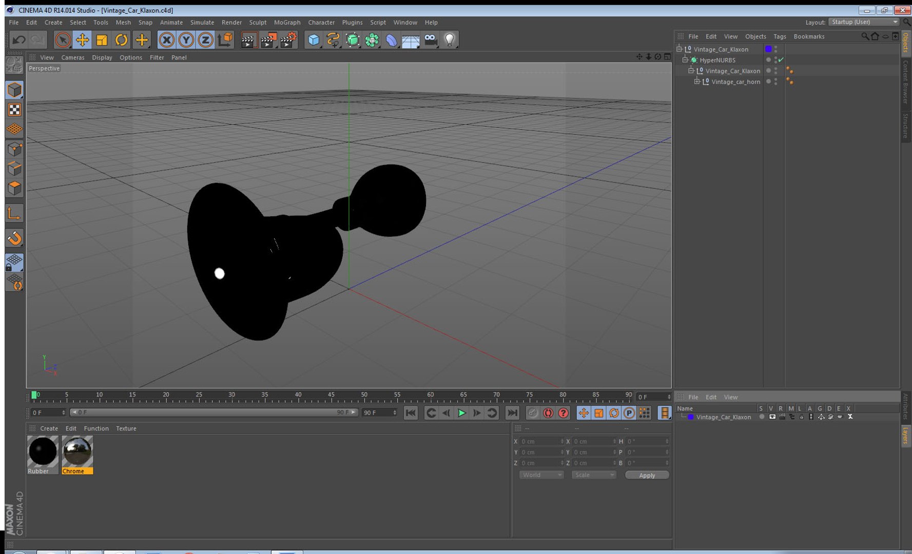Enable Points mode in left sidebar
This screenshot has width=912, height=554.
14,149
